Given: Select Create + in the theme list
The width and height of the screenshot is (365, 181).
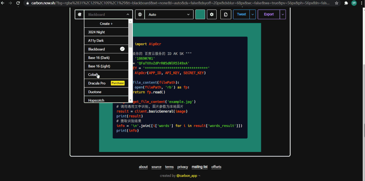Looking at the screenshot, I should pyautogui.click(x=106, y=24).
